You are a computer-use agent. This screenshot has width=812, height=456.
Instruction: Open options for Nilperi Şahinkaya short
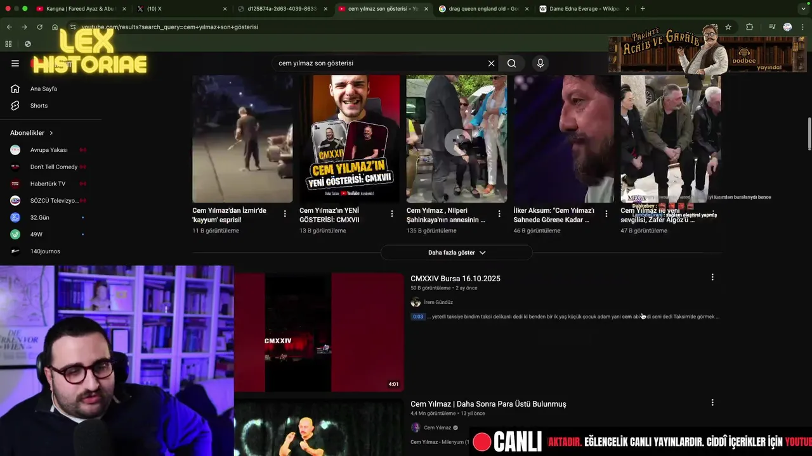coord(499,214)
